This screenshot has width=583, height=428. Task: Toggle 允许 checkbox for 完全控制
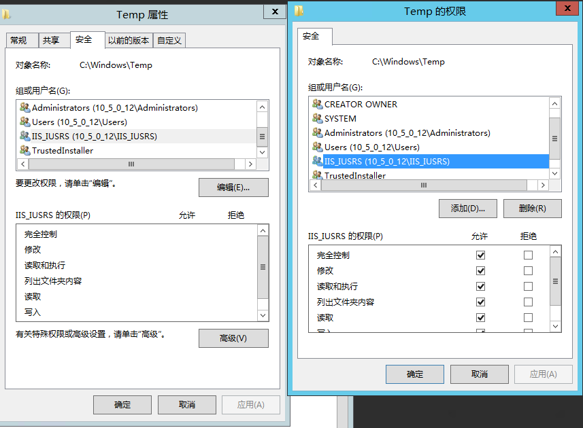(x=480, y=255)
